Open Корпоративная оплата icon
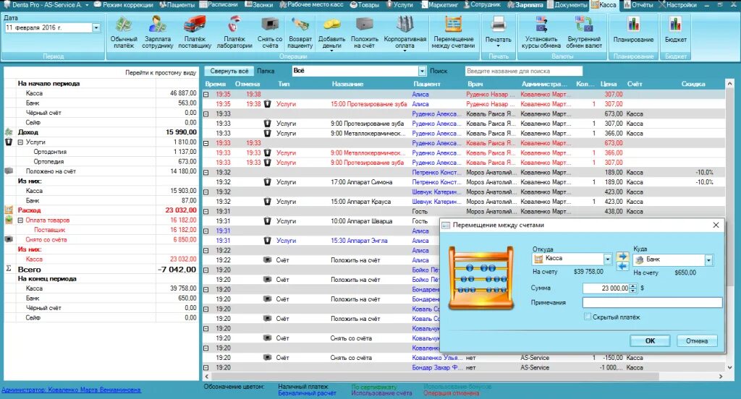Screen dimensions: 741x399 tap(405, 32)
